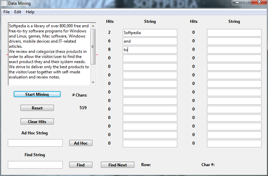This screenshot has height=176, width=268.
Task: Click the hits value 8 beside 'to'
Action: (x=109, y=49)
